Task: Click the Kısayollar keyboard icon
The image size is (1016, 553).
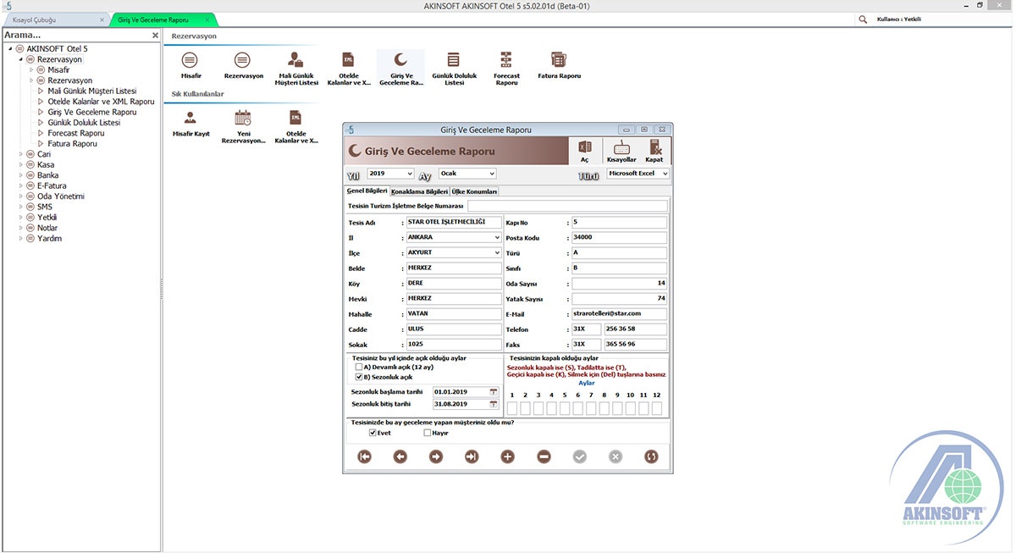Action: click(621, 149)
